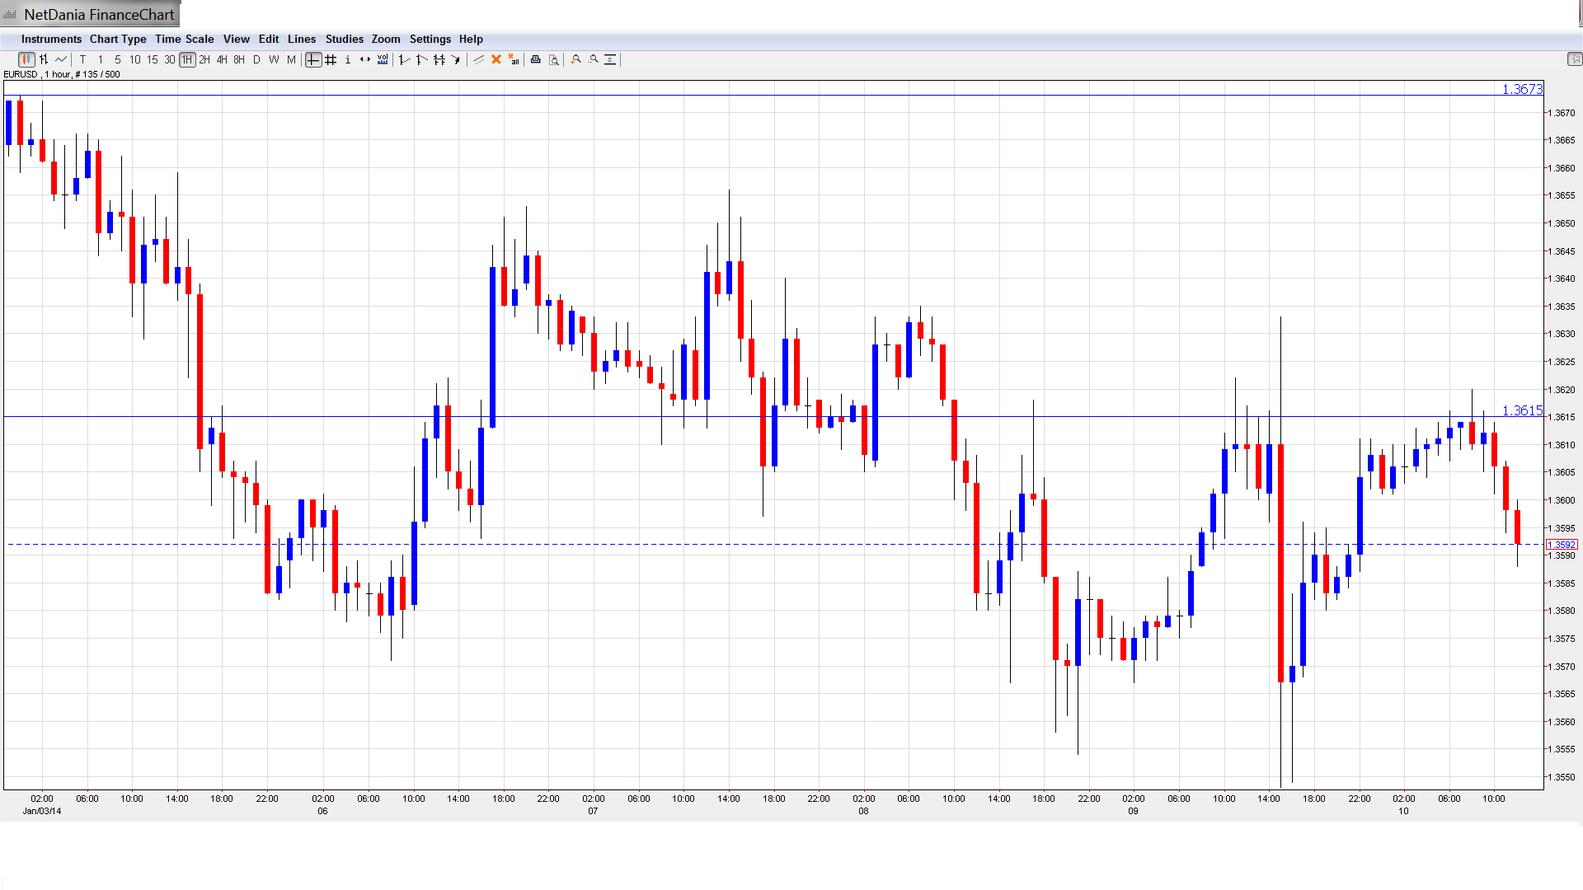Click the zoom in magnifier icon
Image resolution: width=1583 pixels, height=890 pixels.
coord(576,59)
